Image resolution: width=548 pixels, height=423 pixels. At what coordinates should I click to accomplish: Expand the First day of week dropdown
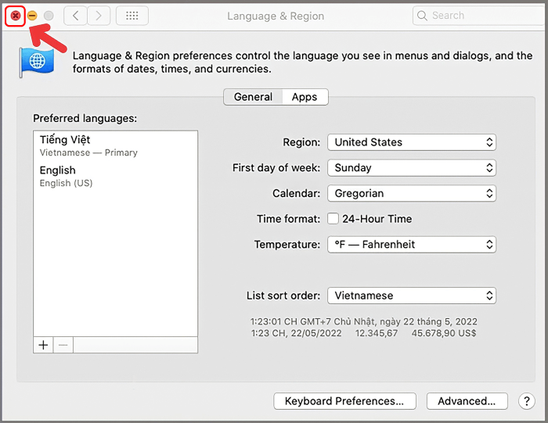point(412,167)
